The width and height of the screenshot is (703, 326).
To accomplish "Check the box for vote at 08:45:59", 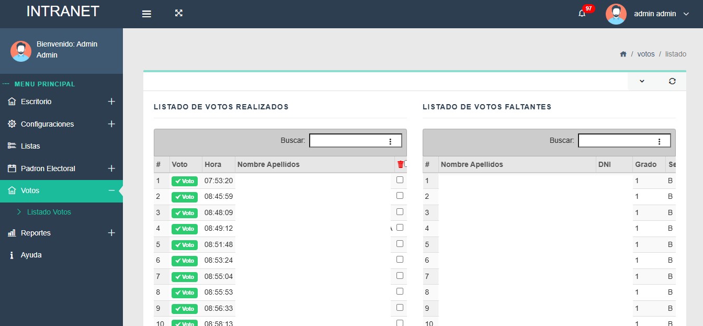I will click(400, 195).
